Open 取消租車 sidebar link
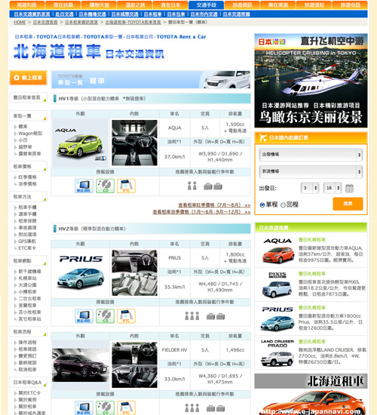The width and height of the screenshot is (377, 415). pyautogui.click(x=27, y=370)
